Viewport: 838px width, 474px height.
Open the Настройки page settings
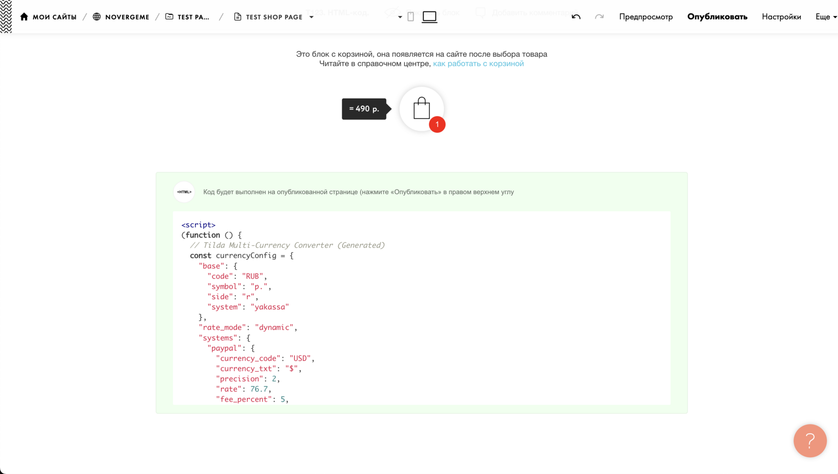(x=781, y=17)
